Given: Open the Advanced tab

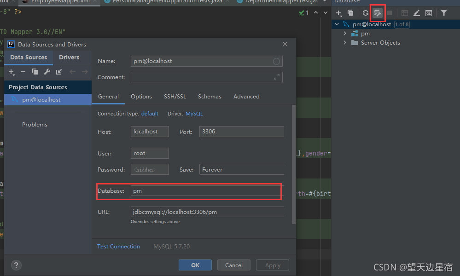Looking at the screenshot, I should coord(246,97).
